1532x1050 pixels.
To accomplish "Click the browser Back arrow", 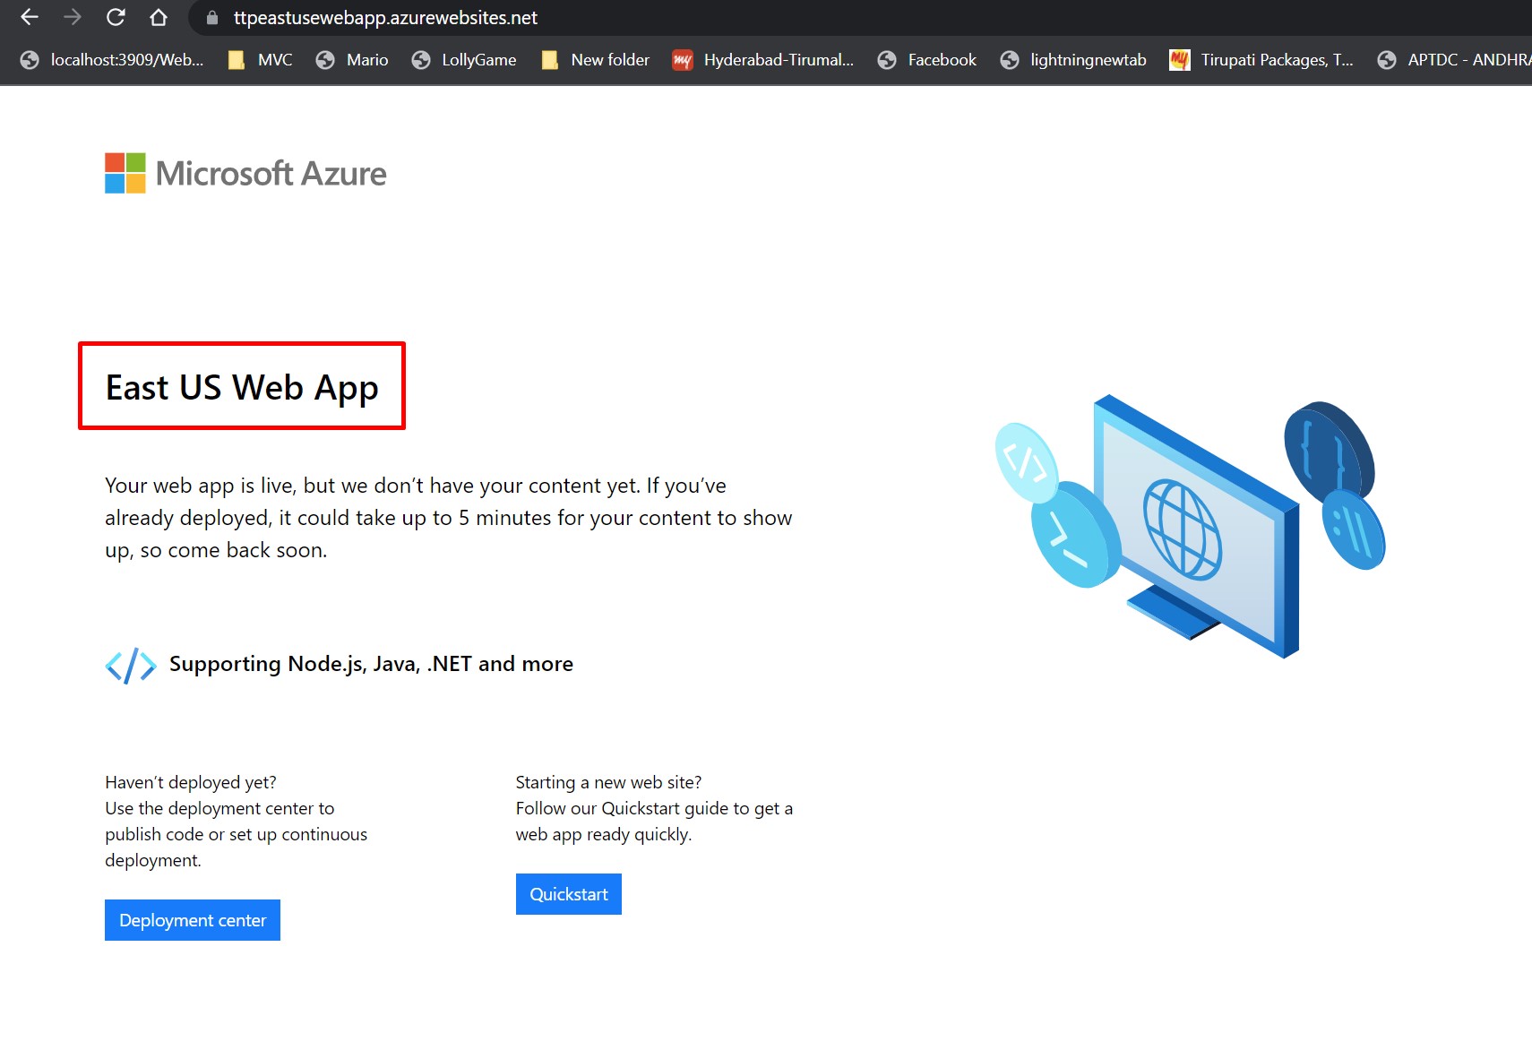I will point(30,17).
